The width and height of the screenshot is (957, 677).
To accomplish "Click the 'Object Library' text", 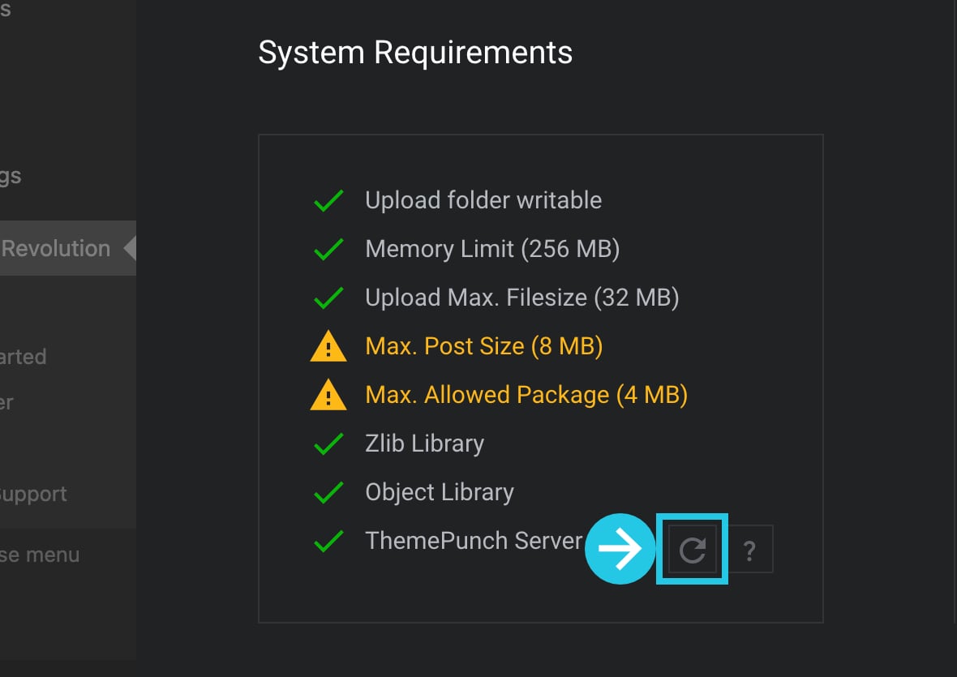I will click(x=440, y=493).
